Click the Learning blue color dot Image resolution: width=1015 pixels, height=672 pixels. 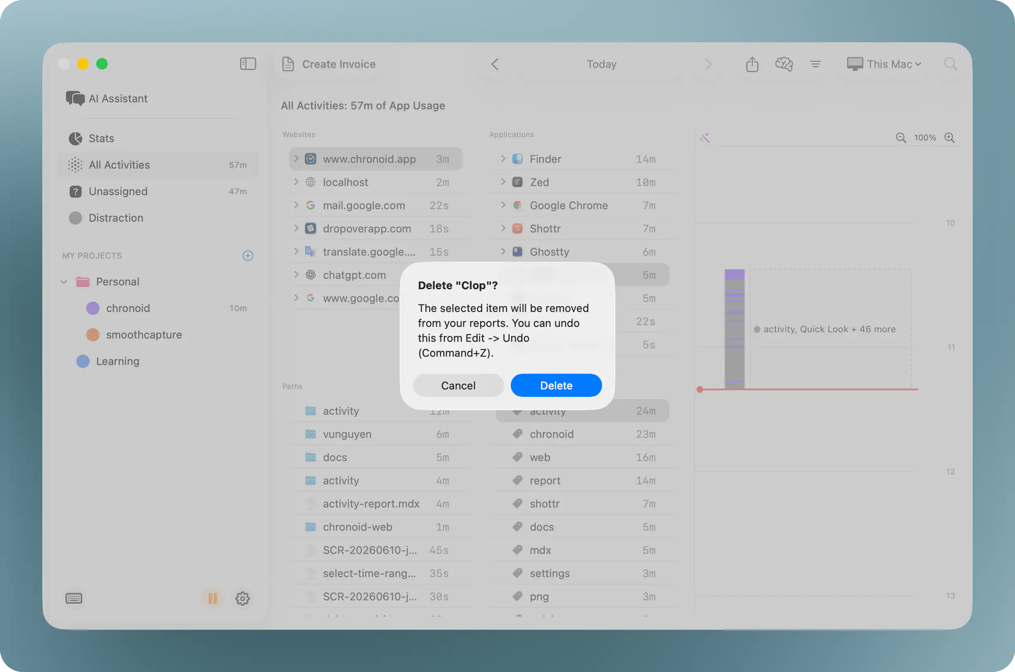[83, 361]
